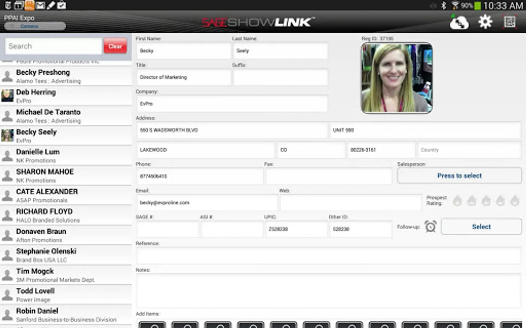Open Danielle Lum contact

66,156
